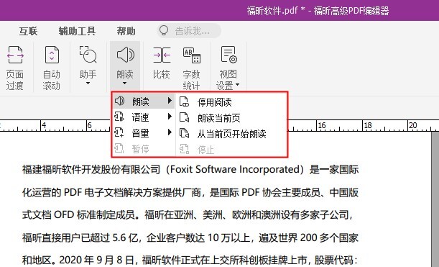Expand the 语速 submenu arrow
This screenshot has width=439, height=267.
click(x=170, y=116)
